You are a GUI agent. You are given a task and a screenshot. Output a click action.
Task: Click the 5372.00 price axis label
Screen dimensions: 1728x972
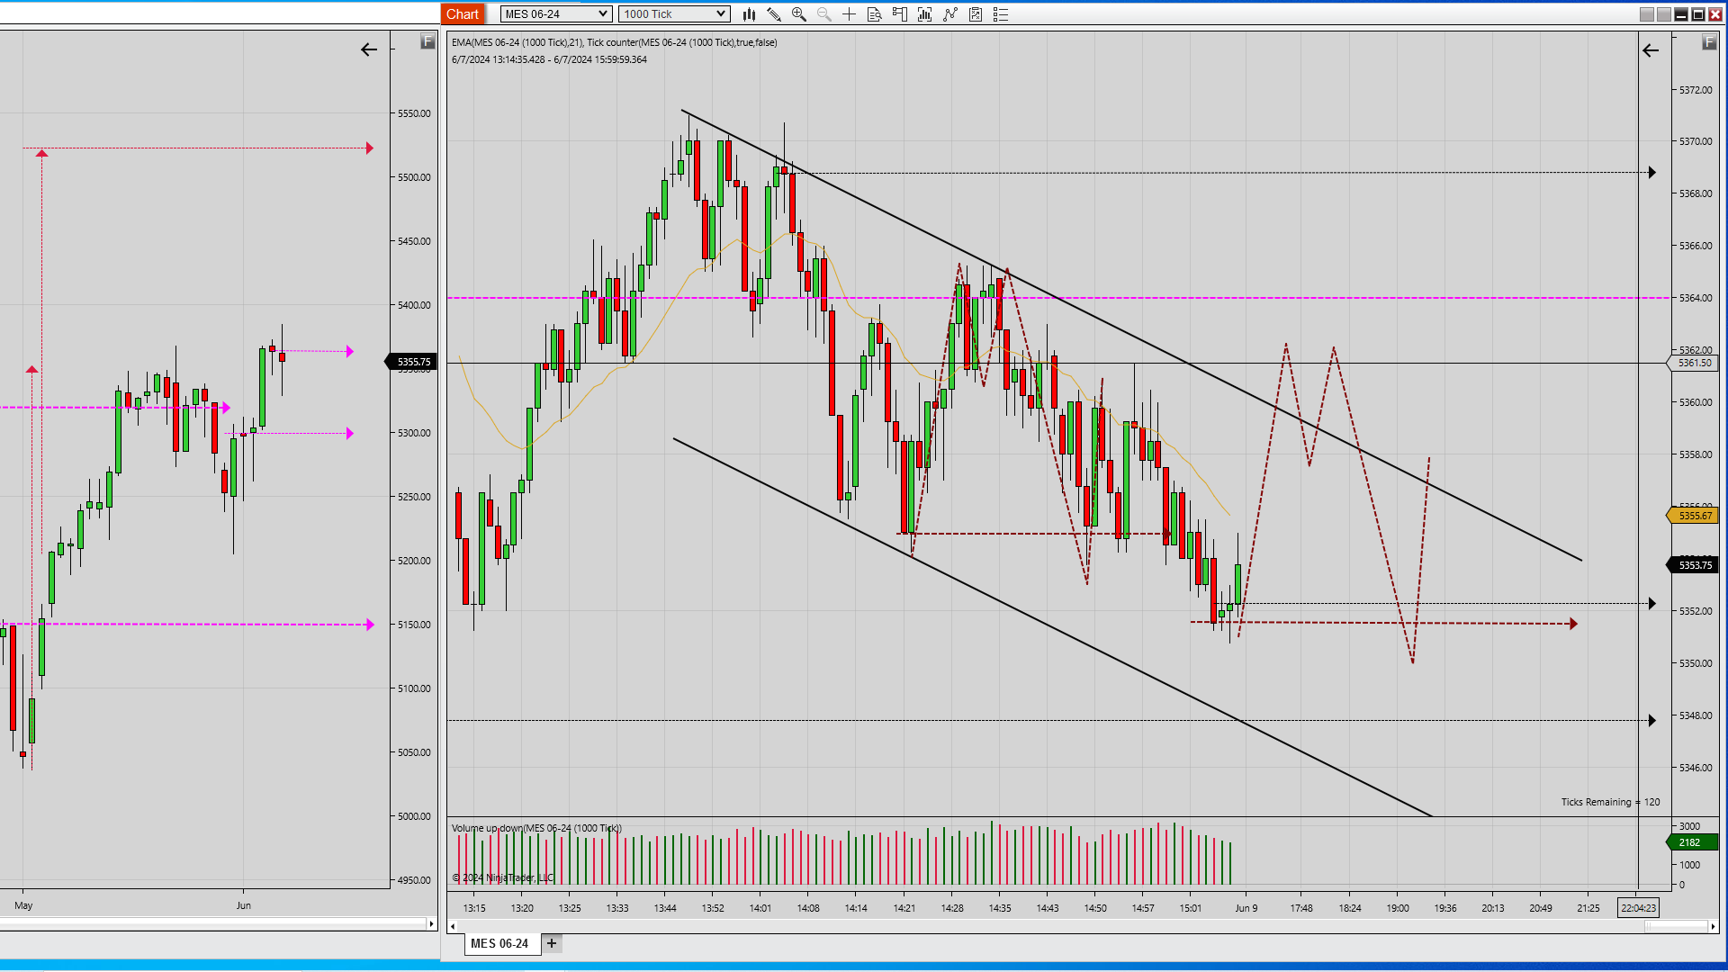click(x=1696, y=90)
